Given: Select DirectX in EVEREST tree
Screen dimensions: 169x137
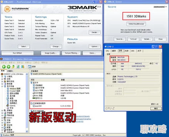Looking at the screenshot, I should pos(9,118).
